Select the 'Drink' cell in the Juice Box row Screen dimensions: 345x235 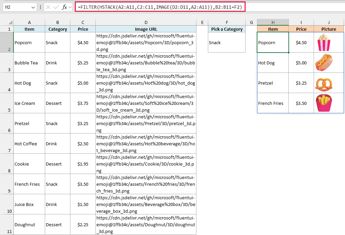point(58,204)
